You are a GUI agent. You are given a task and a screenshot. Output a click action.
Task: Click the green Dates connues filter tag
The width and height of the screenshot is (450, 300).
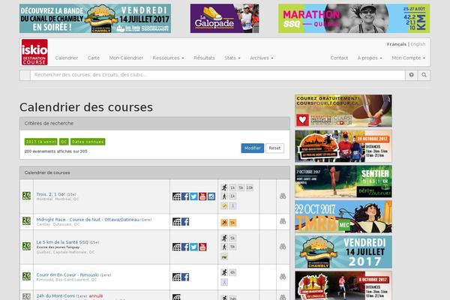tap(88, 142)
